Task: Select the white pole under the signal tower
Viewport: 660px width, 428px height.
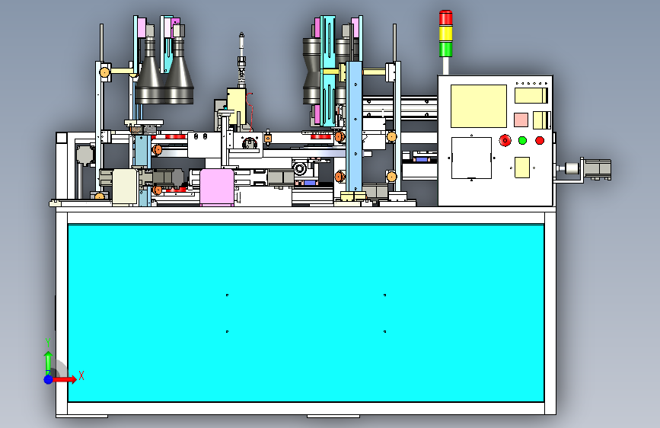Action: click(x=446, y=66)
